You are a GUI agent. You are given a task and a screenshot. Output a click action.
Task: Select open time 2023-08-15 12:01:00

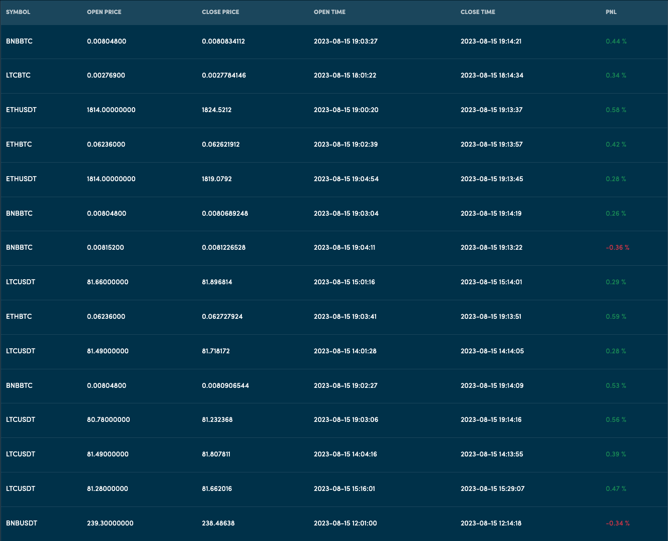point(346,523)
